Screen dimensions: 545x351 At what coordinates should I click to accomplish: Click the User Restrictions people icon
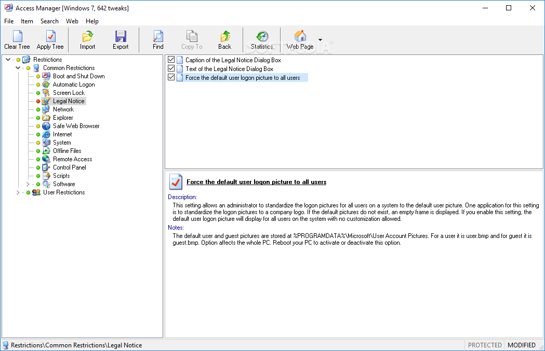36,192
